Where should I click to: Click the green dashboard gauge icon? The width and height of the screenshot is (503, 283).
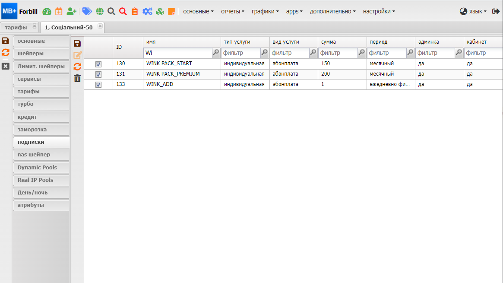tap(47, 12)
